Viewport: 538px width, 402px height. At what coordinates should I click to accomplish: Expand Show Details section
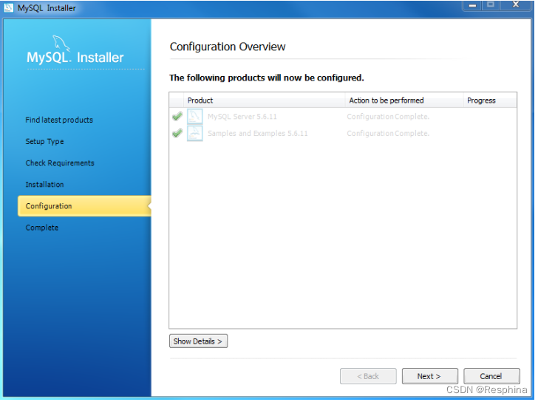tap(198, 341)
